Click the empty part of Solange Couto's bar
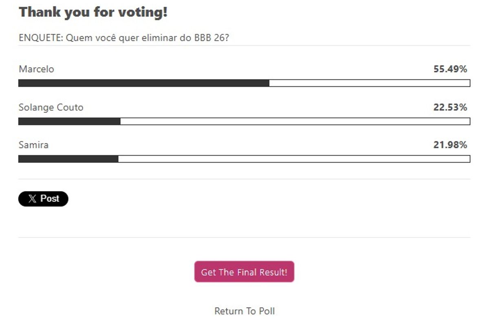This screenshot has width=489, height=326. point(295,121)
